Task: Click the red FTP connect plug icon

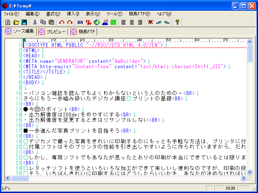Action: pyautogui.click(x=150, y=22)
